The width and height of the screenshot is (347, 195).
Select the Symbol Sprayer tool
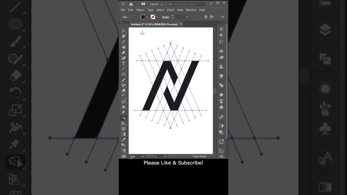point(124,151)
